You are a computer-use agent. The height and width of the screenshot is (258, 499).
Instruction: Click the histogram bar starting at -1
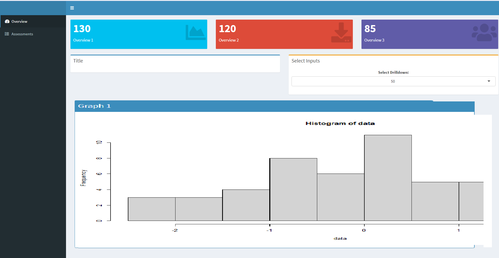(293, 190)
